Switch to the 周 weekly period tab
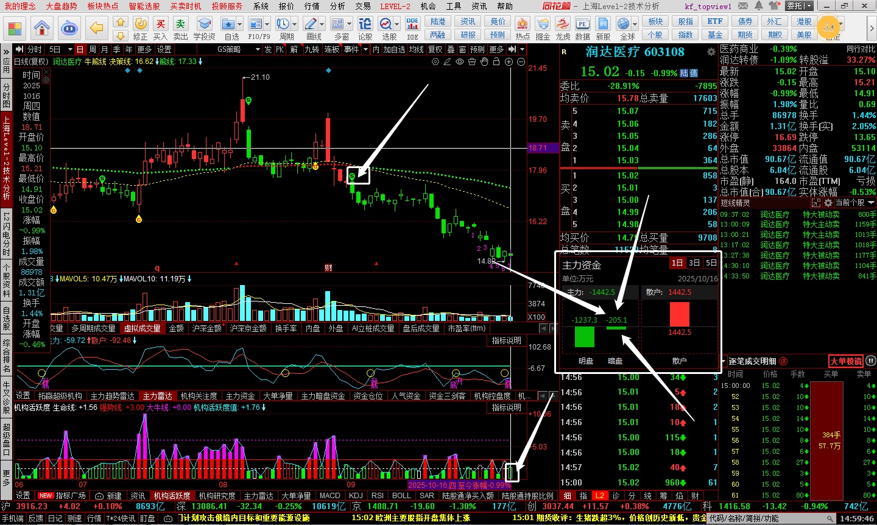Image resolution: width=877 pixels, height=525 pixels. (92, 49)
